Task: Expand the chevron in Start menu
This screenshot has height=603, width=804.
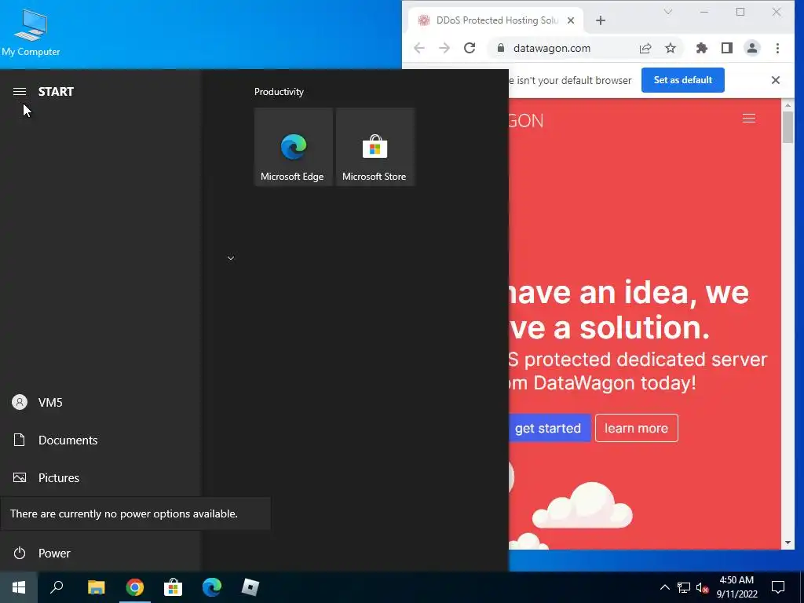Action: [x=231, y=258]
